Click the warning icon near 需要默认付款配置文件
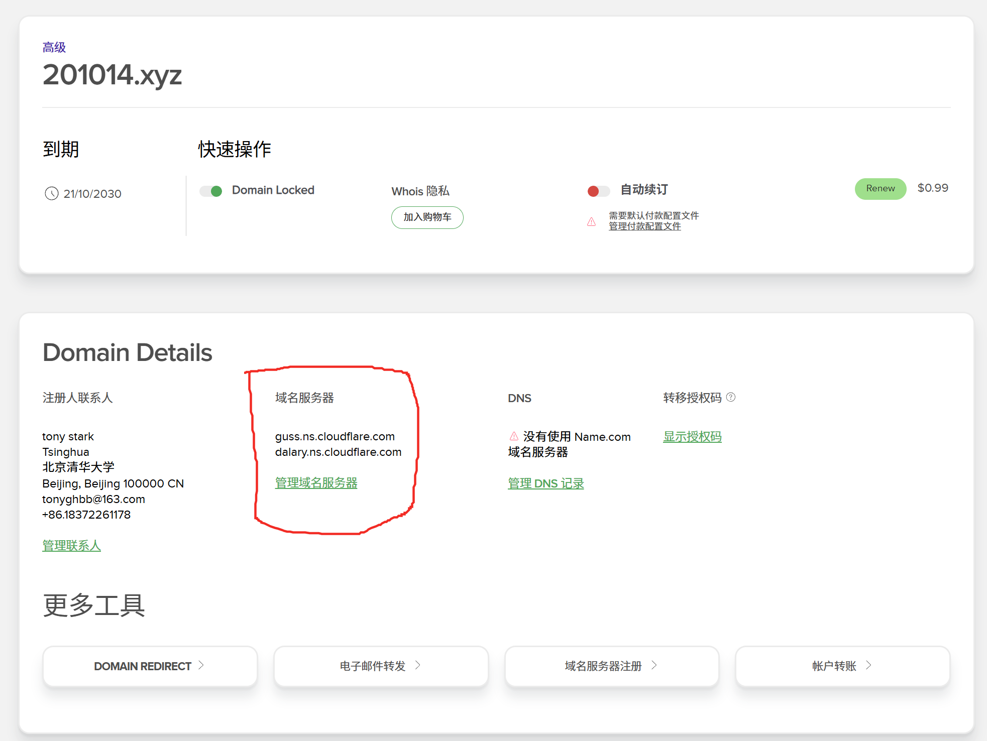Screen dimensions: 987x741 coord(591,221)
